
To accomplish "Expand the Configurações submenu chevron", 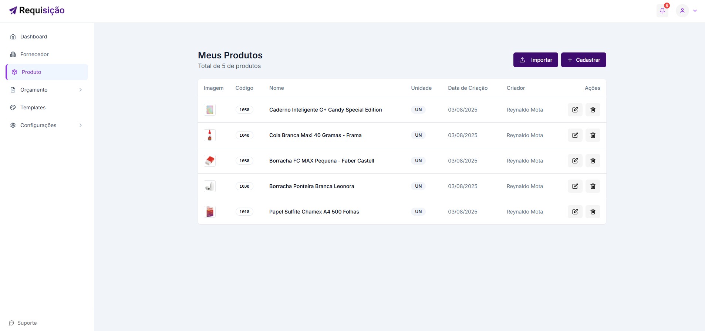I will (81, 125).
